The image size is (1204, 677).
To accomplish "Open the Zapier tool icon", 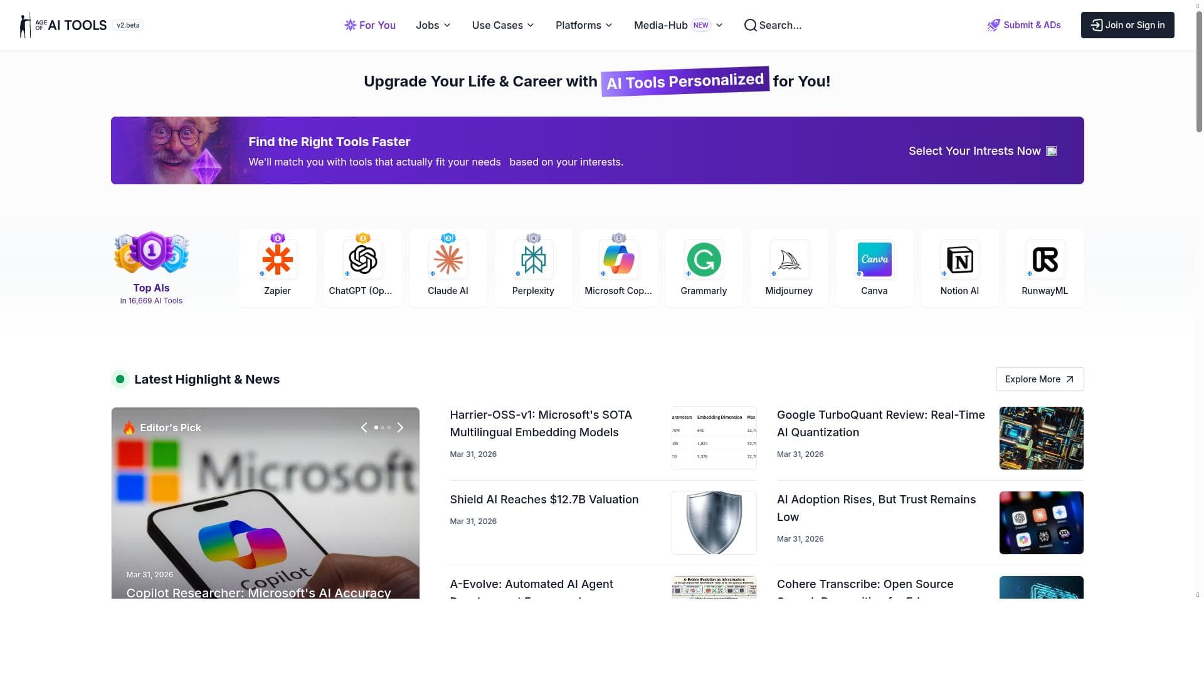I will (277, 260).
